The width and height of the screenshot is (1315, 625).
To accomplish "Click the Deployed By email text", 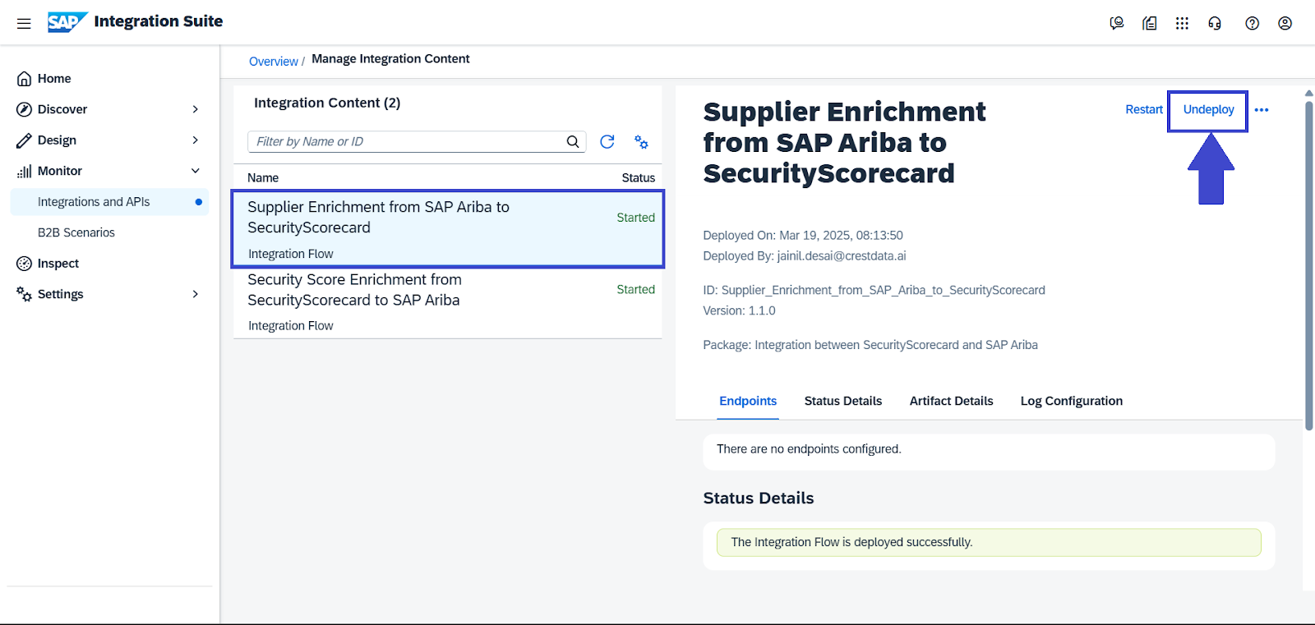I will [805, 256].
